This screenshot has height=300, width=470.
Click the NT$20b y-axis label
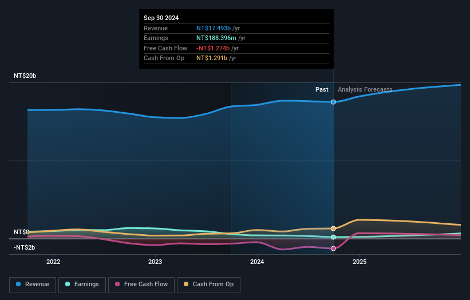pos(25,76)
